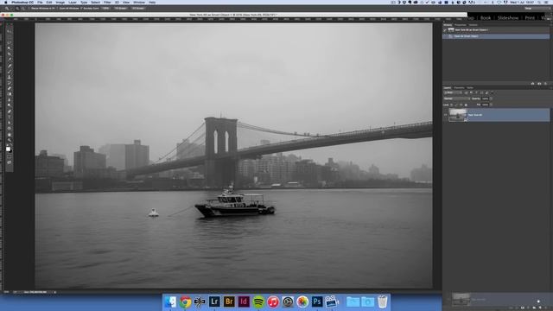Open the File menu
Viewport: 553px width, 311px height.
[x=40, y=3]
